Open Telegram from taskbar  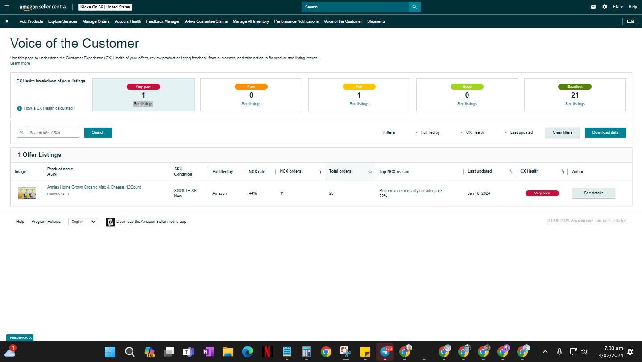coord(385,352)
